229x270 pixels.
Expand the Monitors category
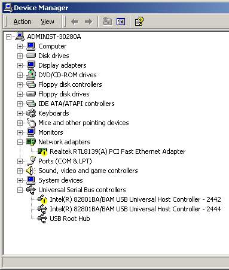tap(20, 132)
